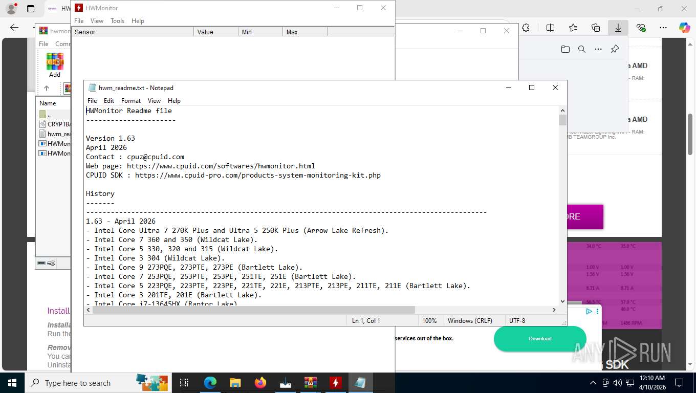Switch to HWMonitor taskbar icon
696x393 pixels.
coord(335,383)
